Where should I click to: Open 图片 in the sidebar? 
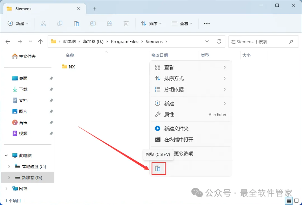[20, 111]
